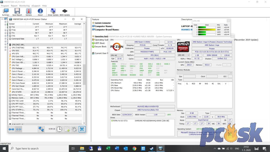
Task: Click the Windows Start button
Action: click(4, 148)
